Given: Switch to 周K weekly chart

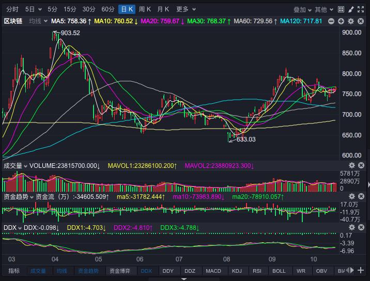Looking at the screenshot, I should tap(145, 9).
